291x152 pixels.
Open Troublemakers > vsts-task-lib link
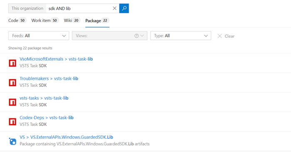click(49, 78)
